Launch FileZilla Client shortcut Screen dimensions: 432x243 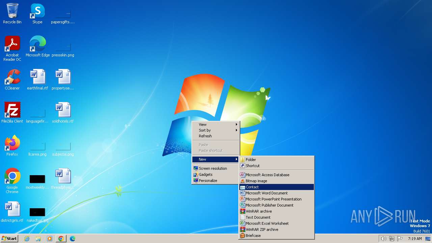click(12, 113)
